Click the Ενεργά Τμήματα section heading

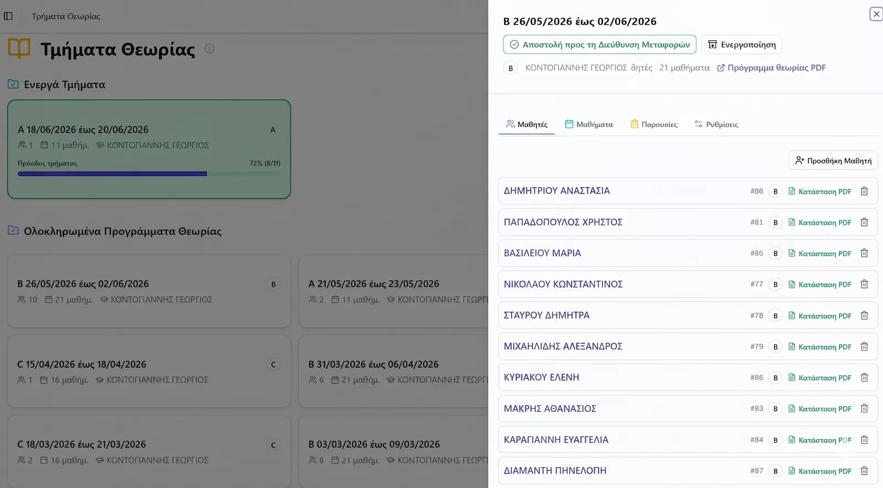tap(65, 84)
